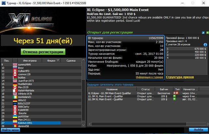This screenshot has width=209, height=134.
Task: Click second place prize 450 000 $
Action: tap(200, 52)
